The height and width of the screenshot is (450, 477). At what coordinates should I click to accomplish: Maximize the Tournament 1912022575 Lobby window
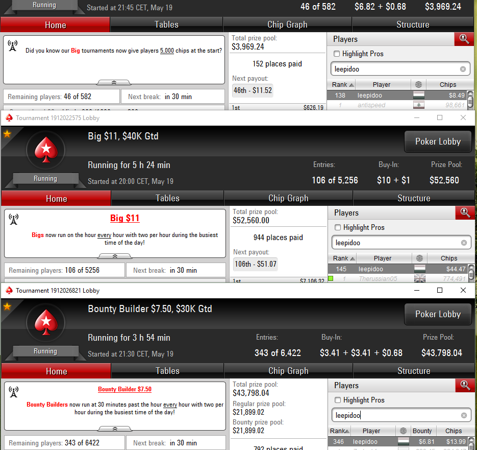click(x=440, y=117)
